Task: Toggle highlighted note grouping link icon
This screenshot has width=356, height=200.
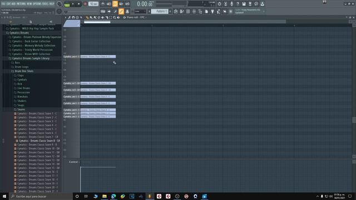Action: coord(121,11)
